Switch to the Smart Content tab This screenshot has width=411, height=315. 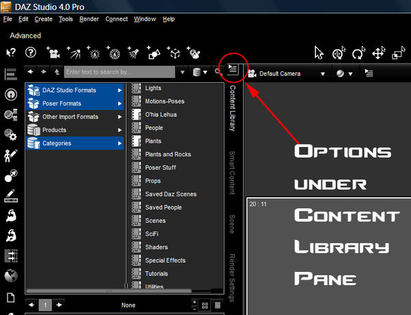coord(232,173)
